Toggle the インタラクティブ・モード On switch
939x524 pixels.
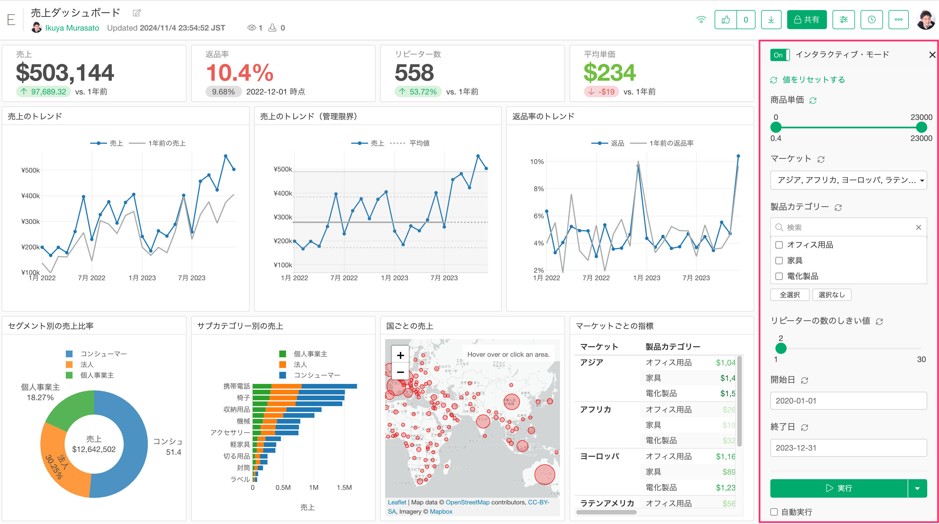pyautogui.click(x=780, y=55)
